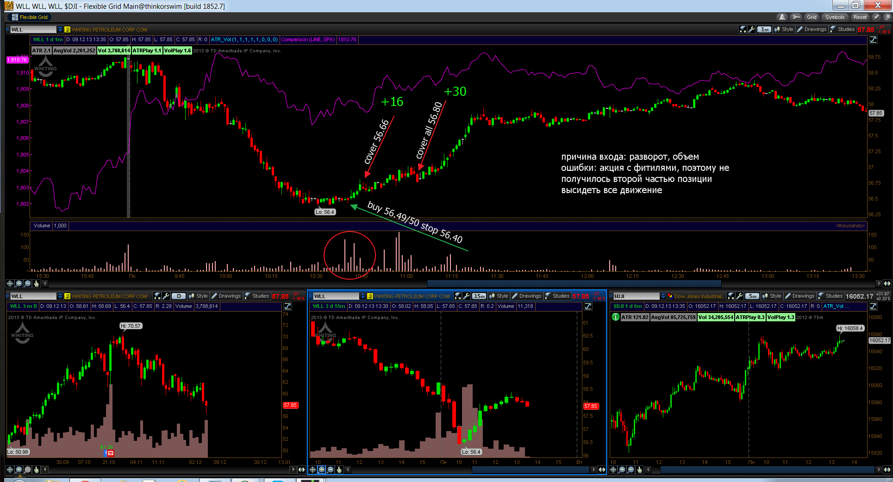
Task: Open the alerts bell icon
Action: pos(782,17)
